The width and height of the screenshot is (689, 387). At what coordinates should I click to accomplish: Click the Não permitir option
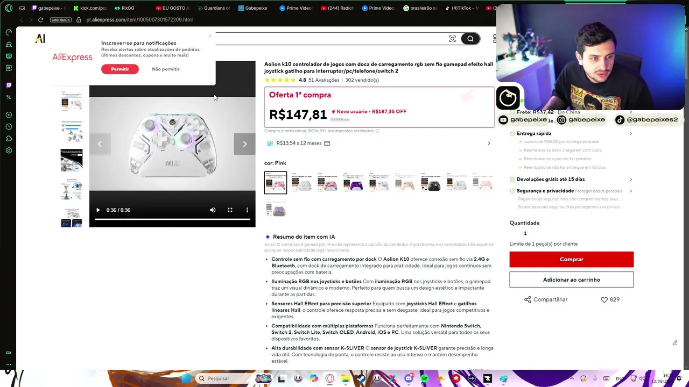(166, 69)
